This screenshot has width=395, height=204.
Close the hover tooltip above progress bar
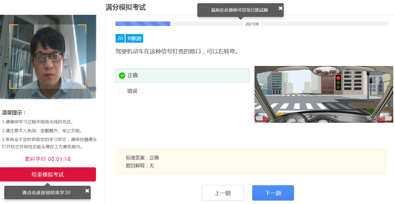point(280,8)
